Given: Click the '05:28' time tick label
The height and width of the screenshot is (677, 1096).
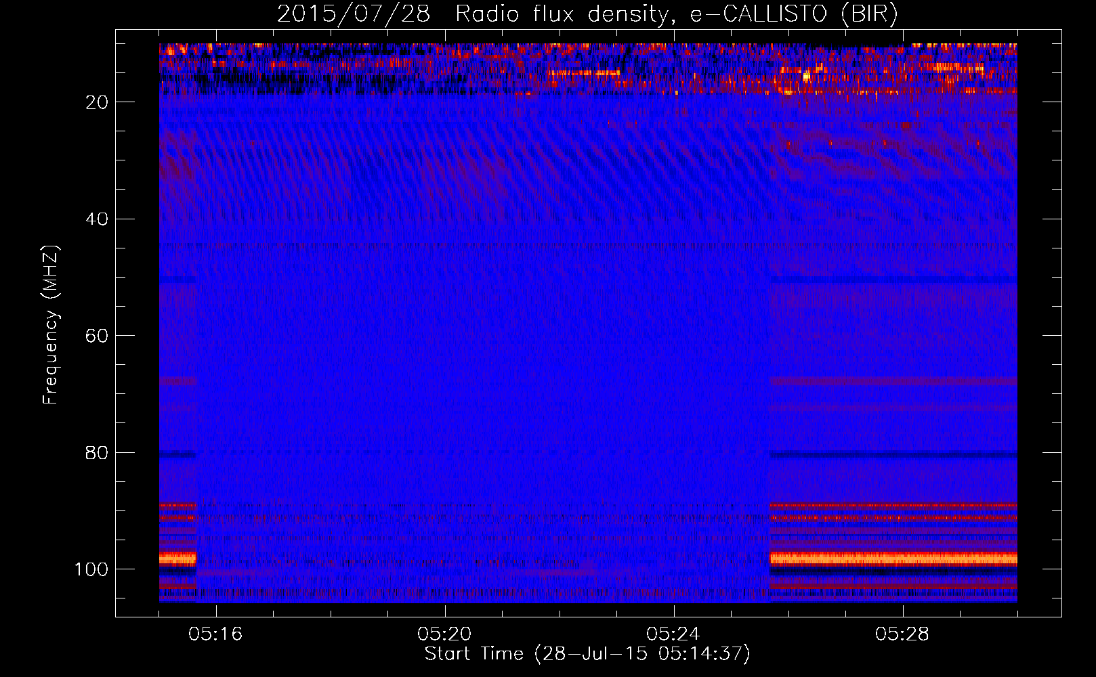Looking at the screenshot, I should [x=902, y=634].
